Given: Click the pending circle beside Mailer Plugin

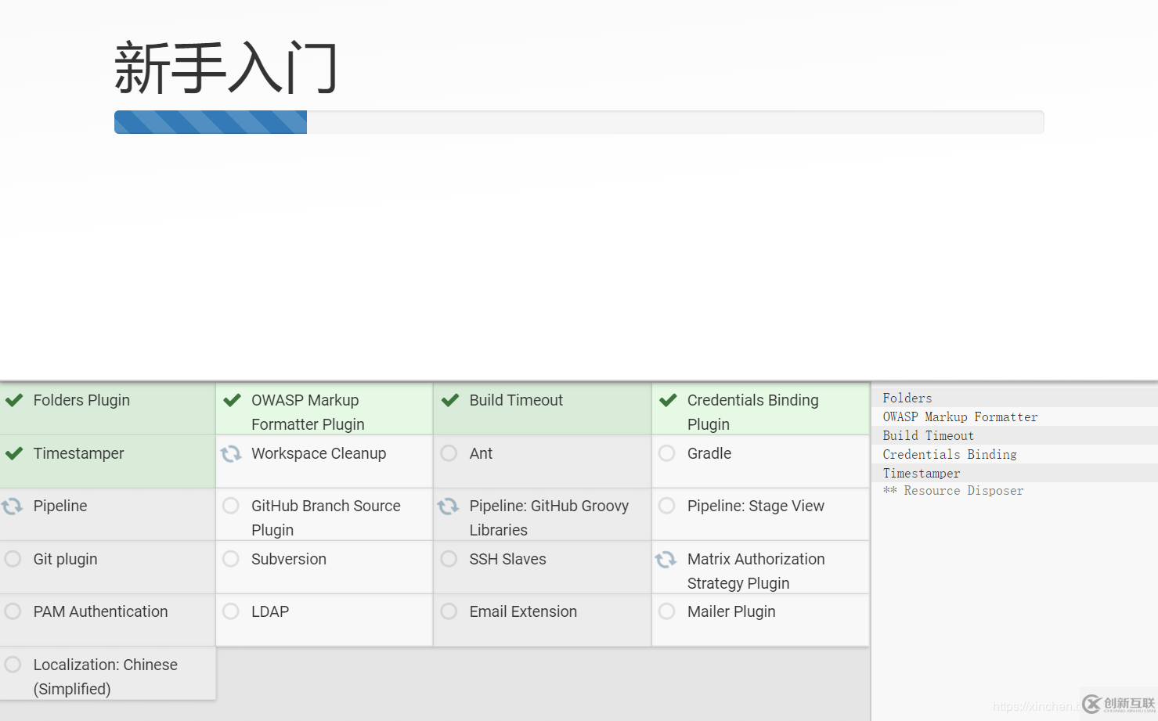Looking at the screenshot, I should (x=667, y=611).
